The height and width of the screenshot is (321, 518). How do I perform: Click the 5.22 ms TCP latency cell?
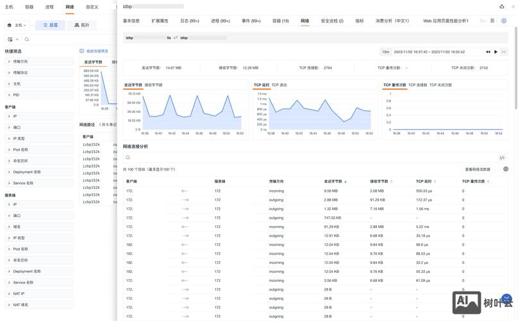[x=422, y=227]
